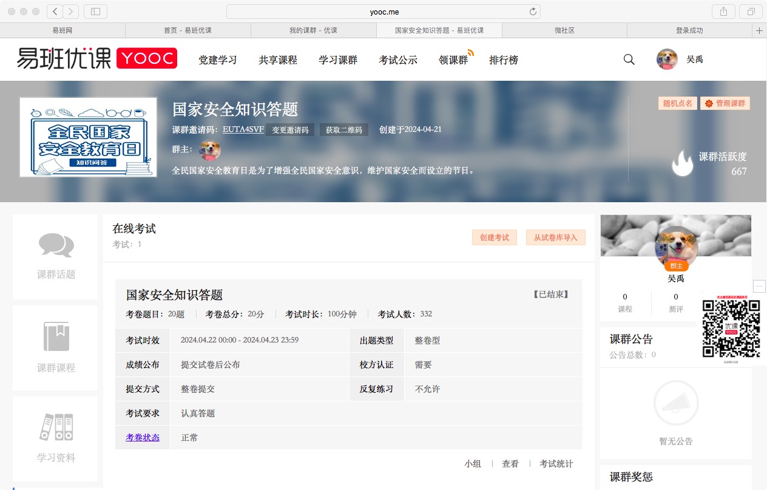Click the 易班优课 YOOC logo
This screenshot has height=490, width=767.
(97, 58)
